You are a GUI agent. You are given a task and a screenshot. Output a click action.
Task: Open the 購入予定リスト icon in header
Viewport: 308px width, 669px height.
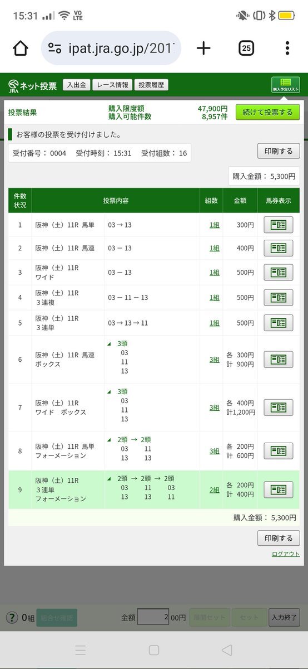[x=285, y=85]
